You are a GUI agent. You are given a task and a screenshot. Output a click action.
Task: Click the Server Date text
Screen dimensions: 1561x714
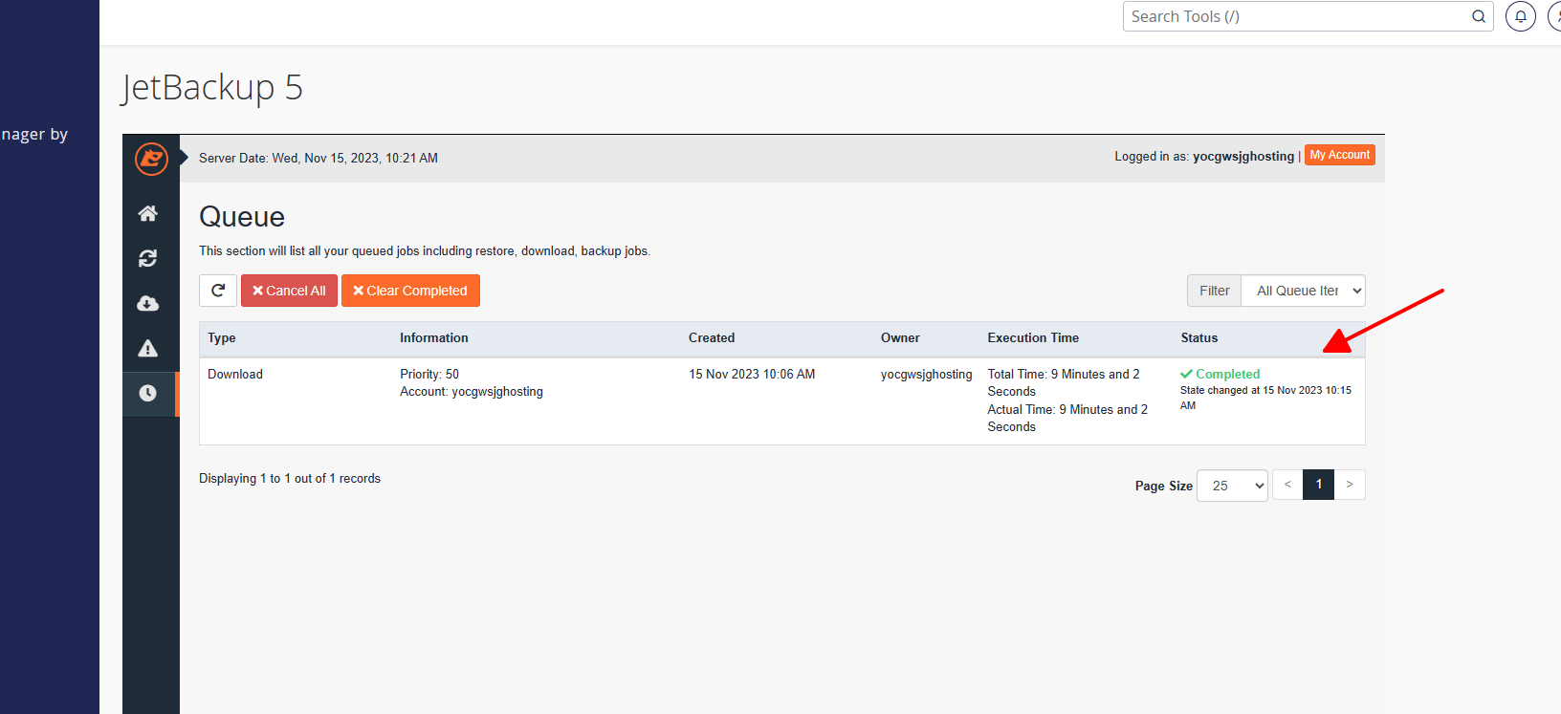319,159
